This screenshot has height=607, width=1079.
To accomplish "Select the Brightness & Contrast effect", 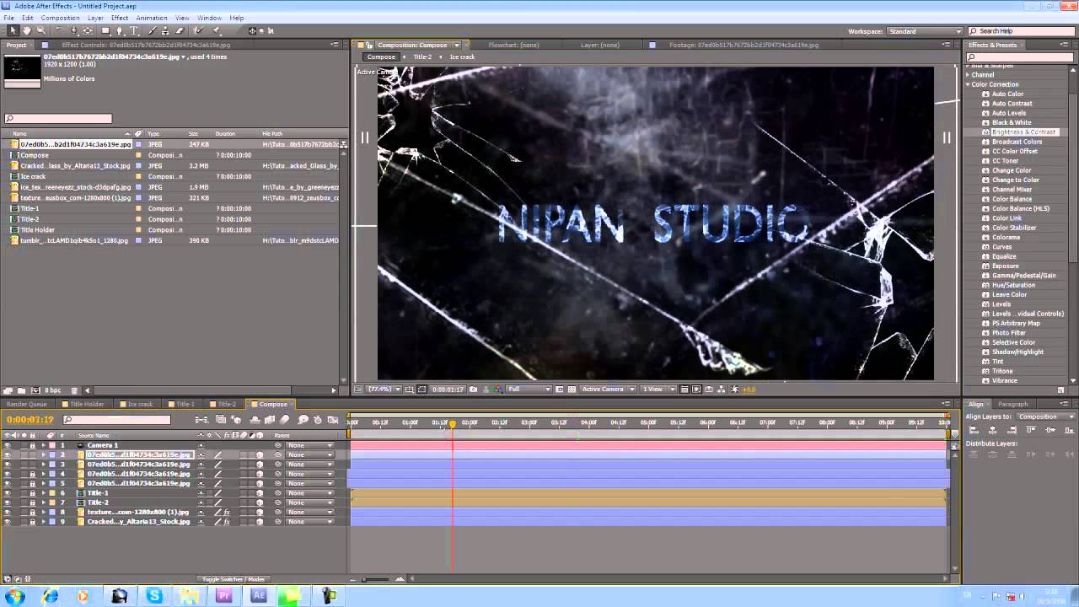I will pyautogui.click(x=1023, y=132).
